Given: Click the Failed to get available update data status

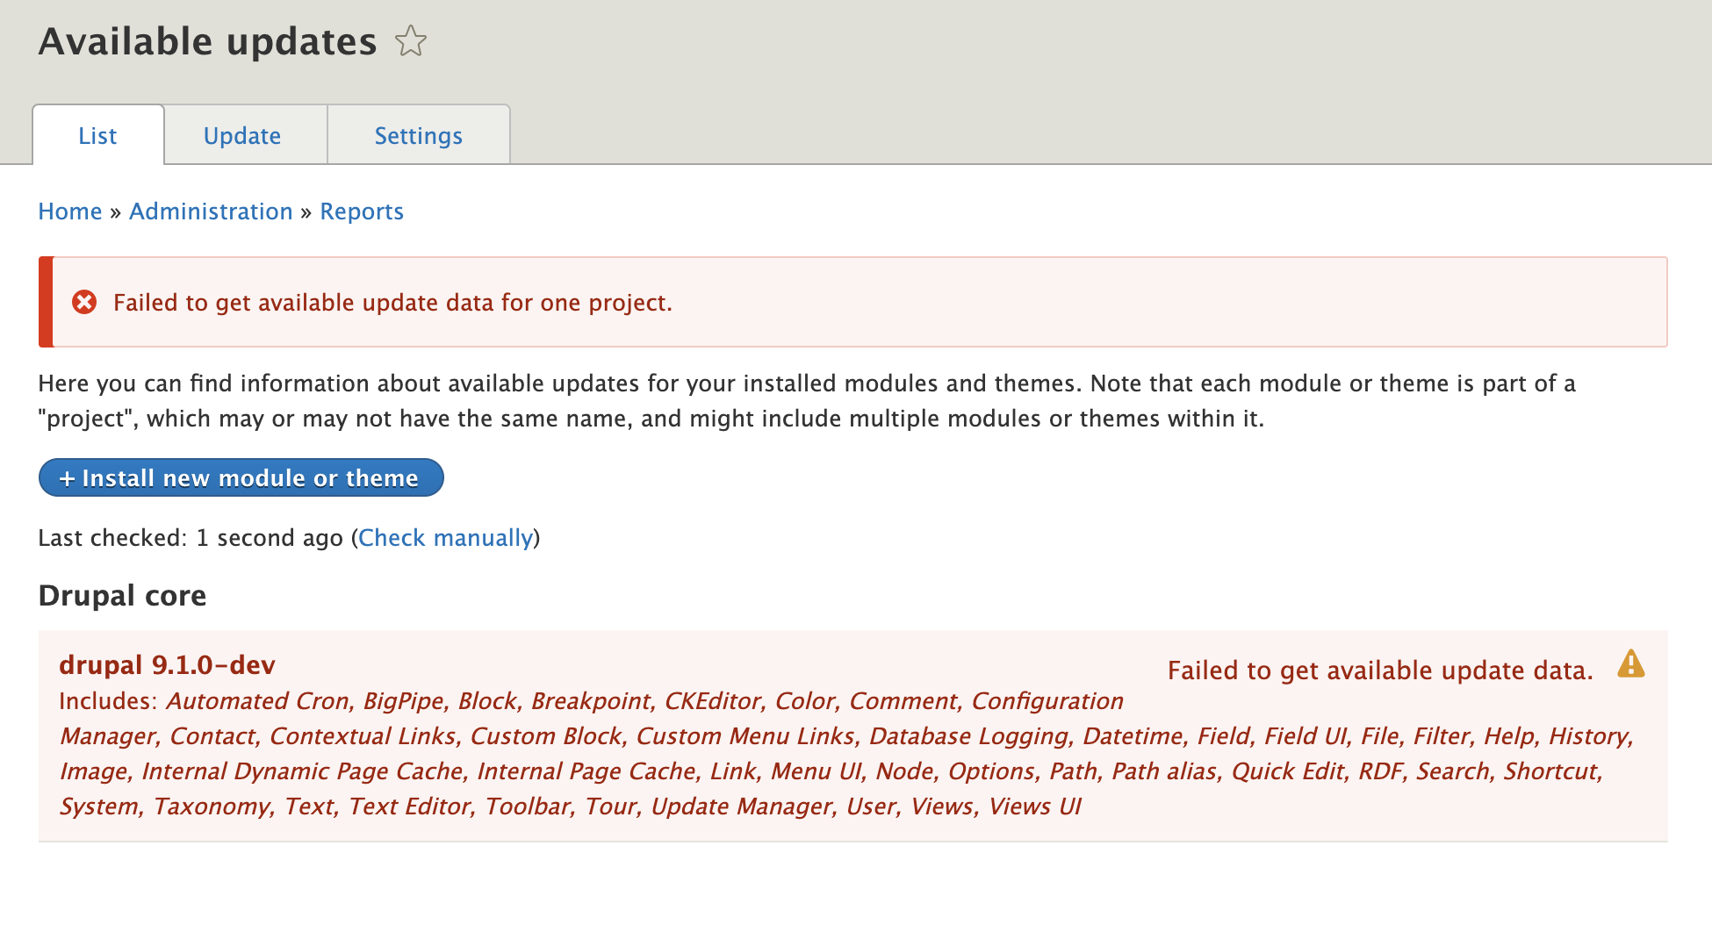Looking at the screenshot, I should click(1379, 670).
